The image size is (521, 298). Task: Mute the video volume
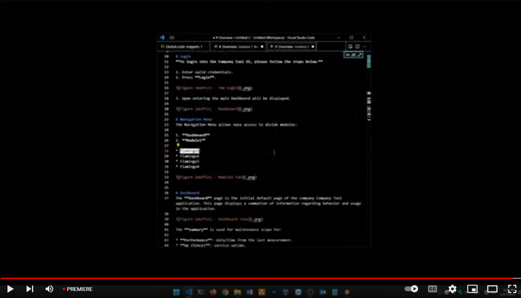(x=49, y=289)
